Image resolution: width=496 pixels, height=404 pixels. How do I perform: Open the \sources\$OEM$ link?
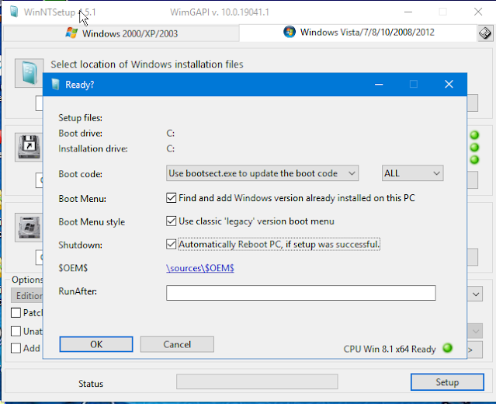[x=200, y=268]
